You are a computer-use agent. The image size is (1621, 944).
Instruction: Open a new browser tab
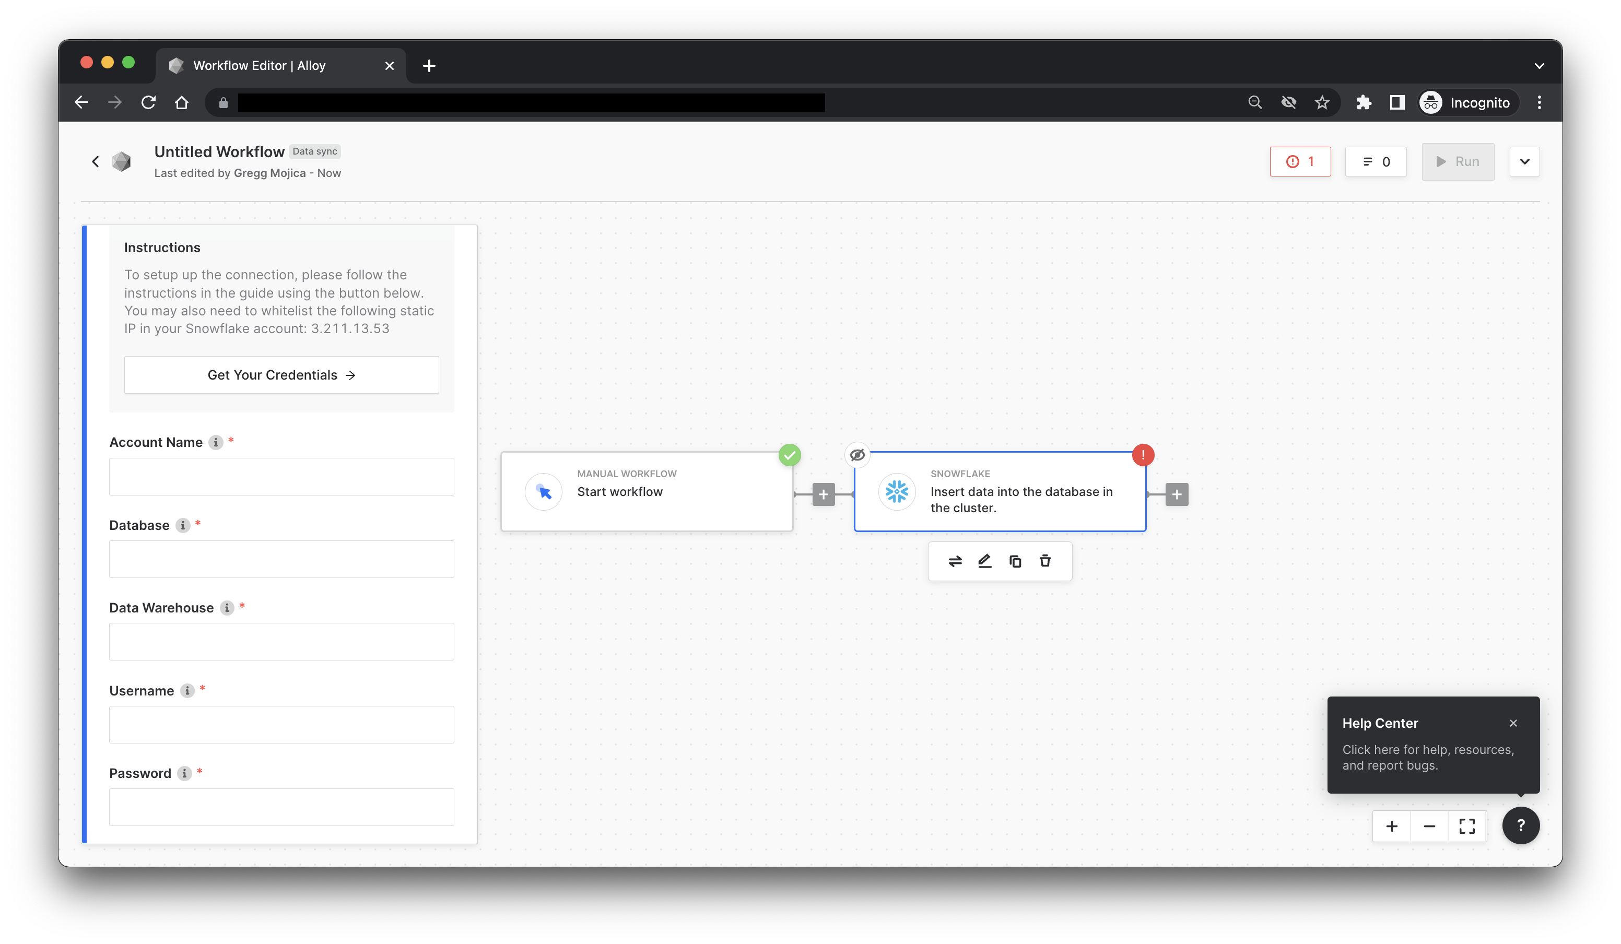(x=429, y=66)
